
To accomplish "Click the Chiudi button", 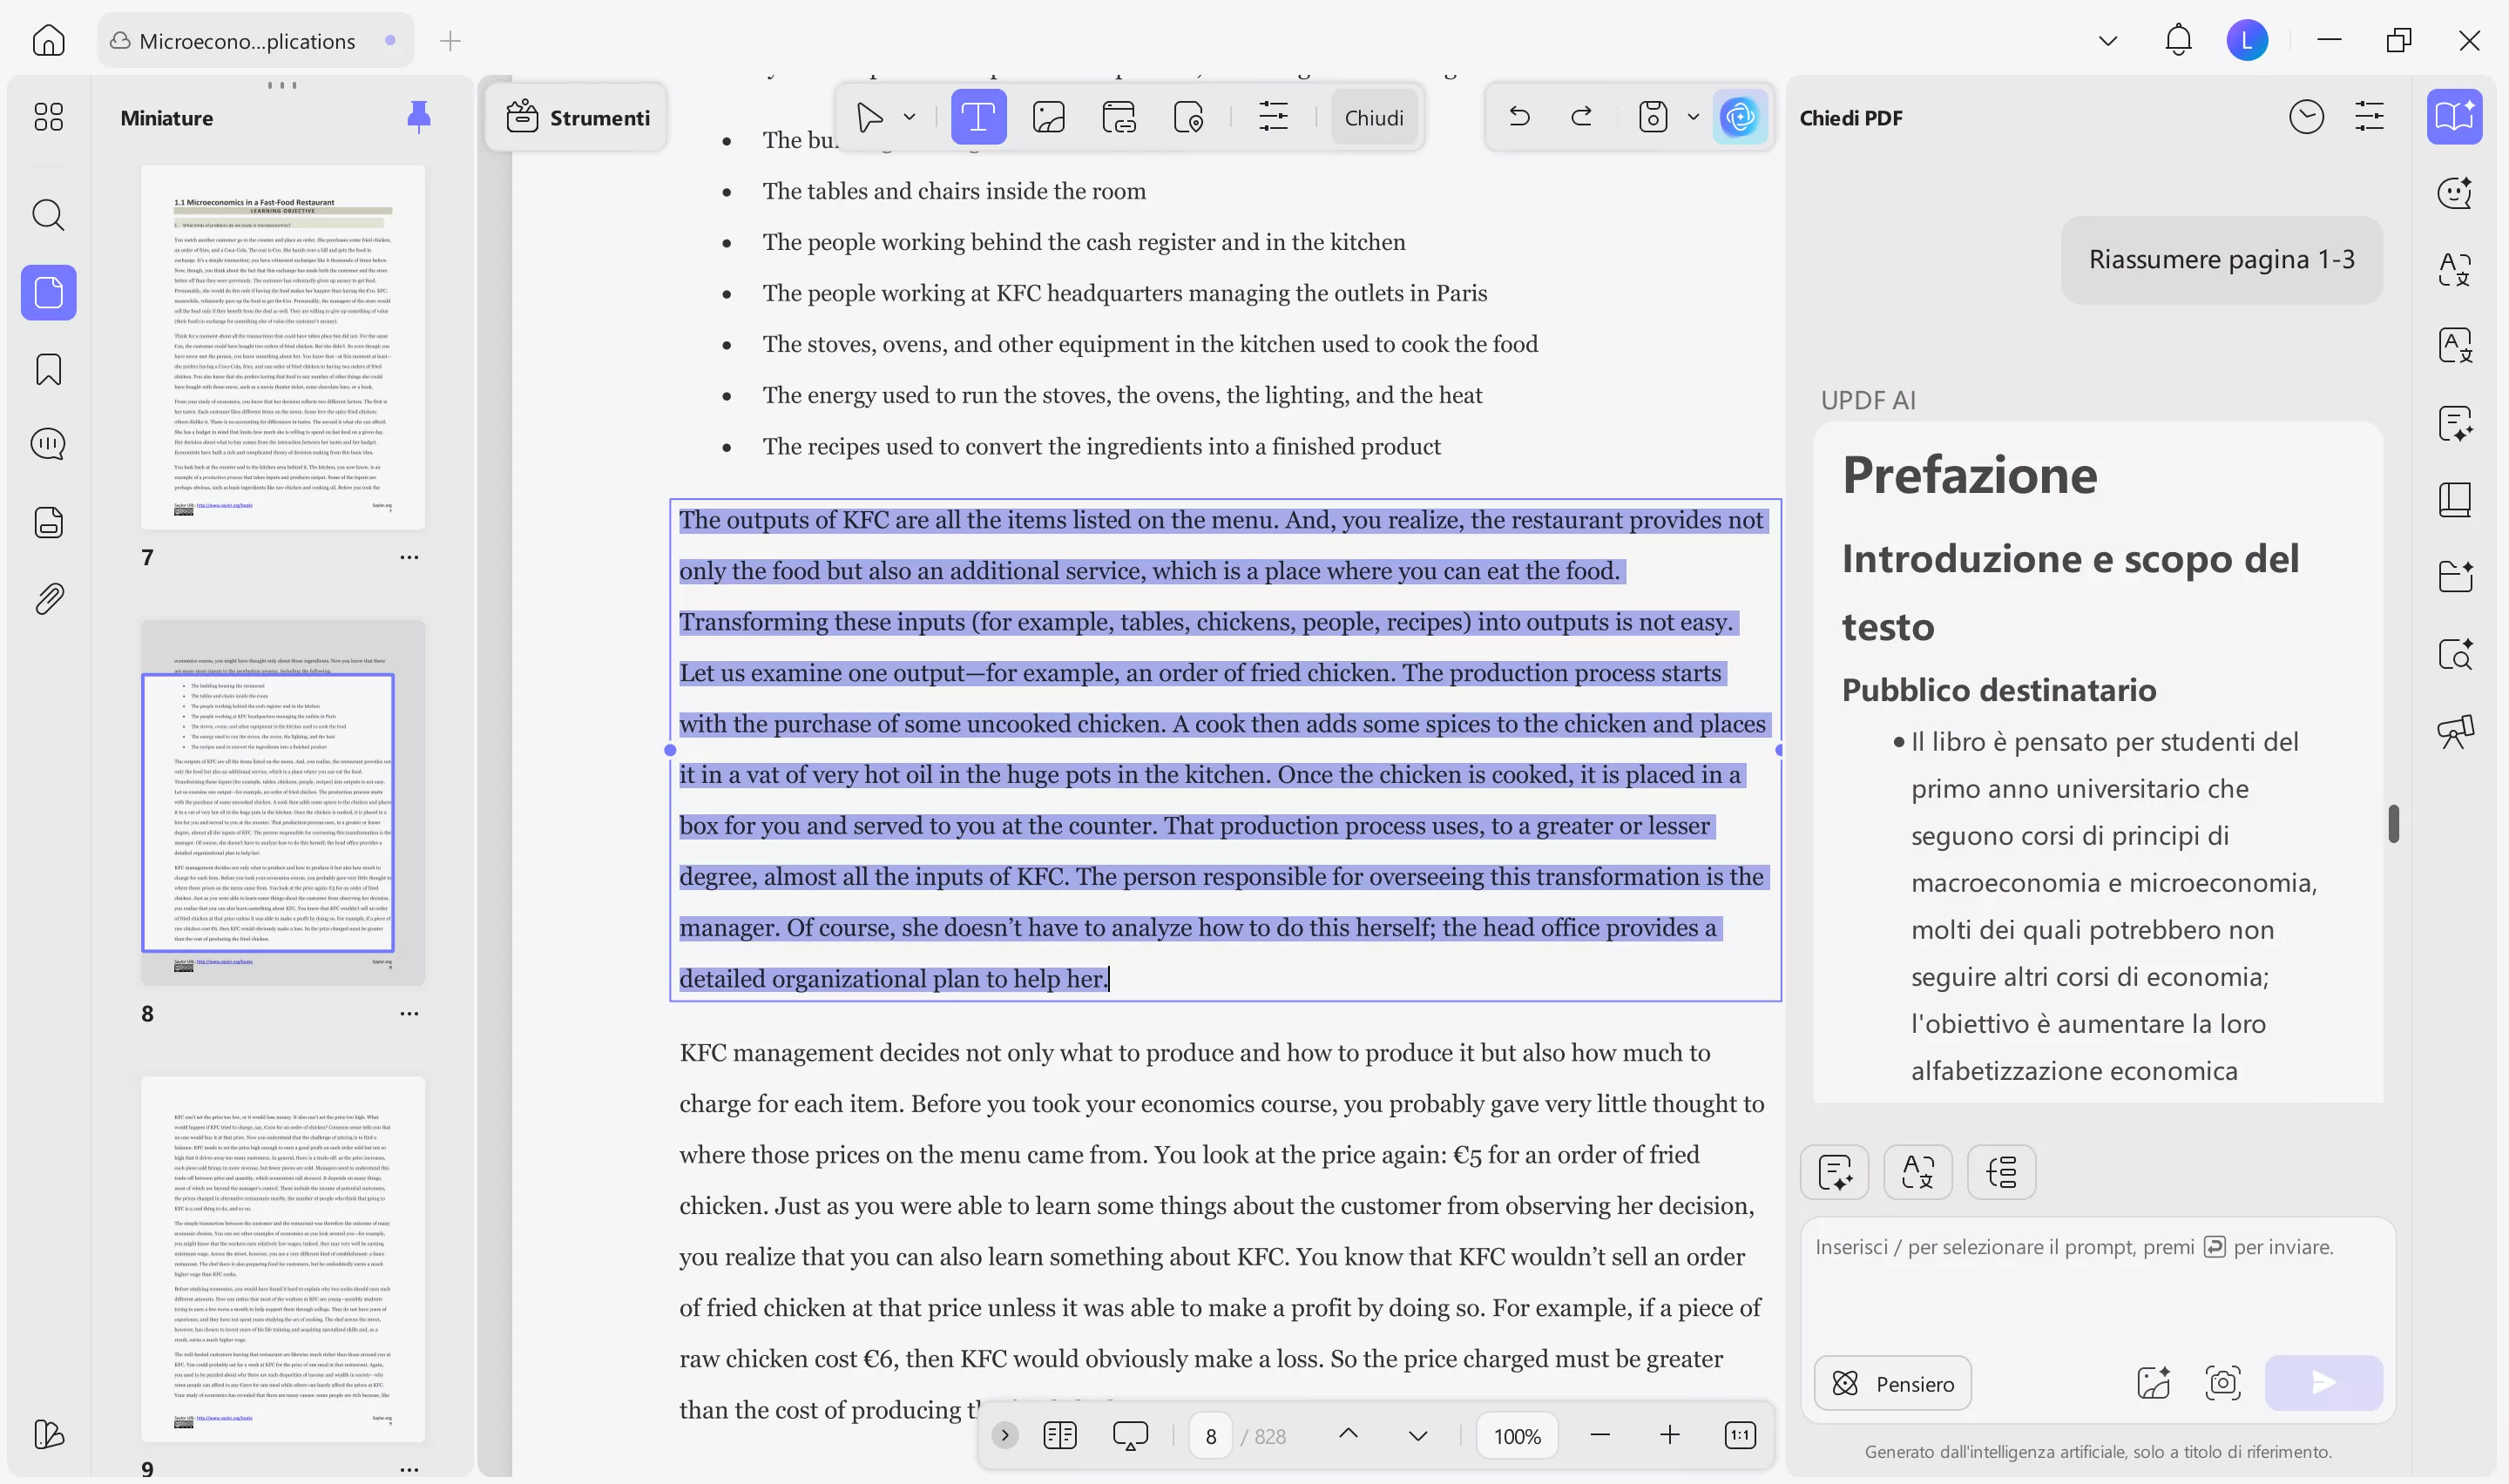I will coord(1373,117).
